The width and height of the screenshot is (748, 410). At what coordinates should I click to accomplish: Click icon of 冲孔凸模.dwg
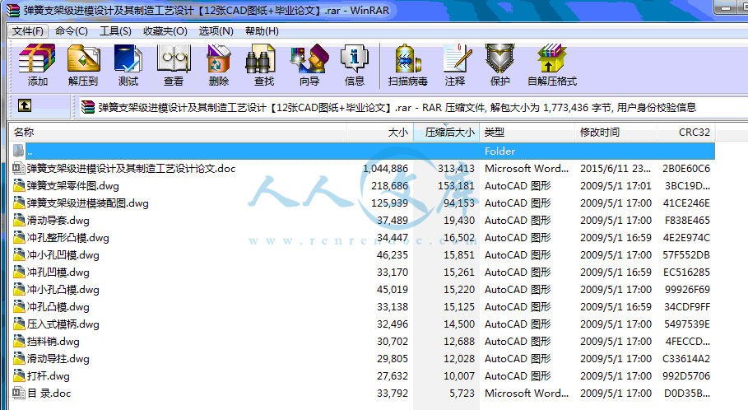click(19, 306)
